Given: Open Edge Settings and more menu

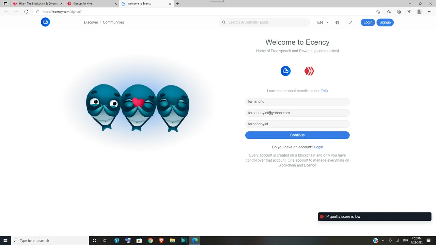Looking at the screenshot, I should point(430,12).
